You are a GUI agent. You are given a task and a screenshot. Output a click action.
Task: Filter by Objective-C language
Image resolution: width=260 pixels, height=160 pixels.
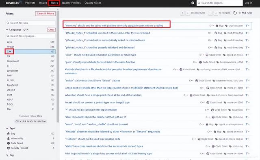pos(30,61)
